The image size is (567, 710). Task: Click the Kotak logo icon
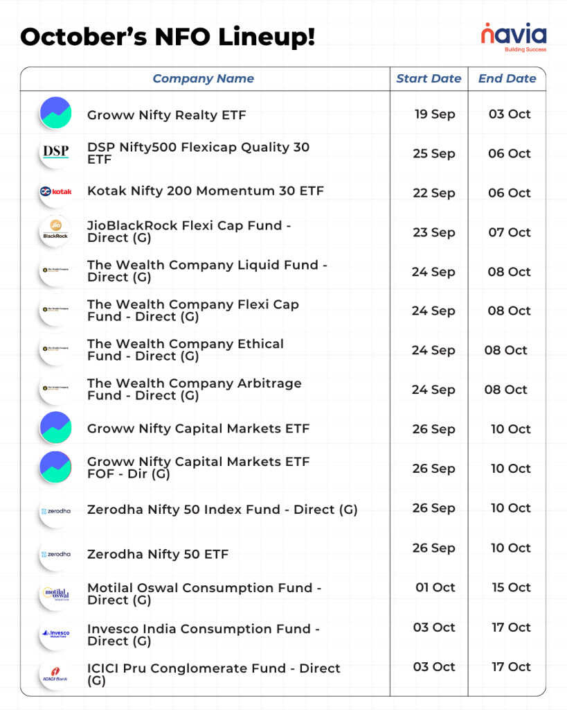[x=55, y=191]
